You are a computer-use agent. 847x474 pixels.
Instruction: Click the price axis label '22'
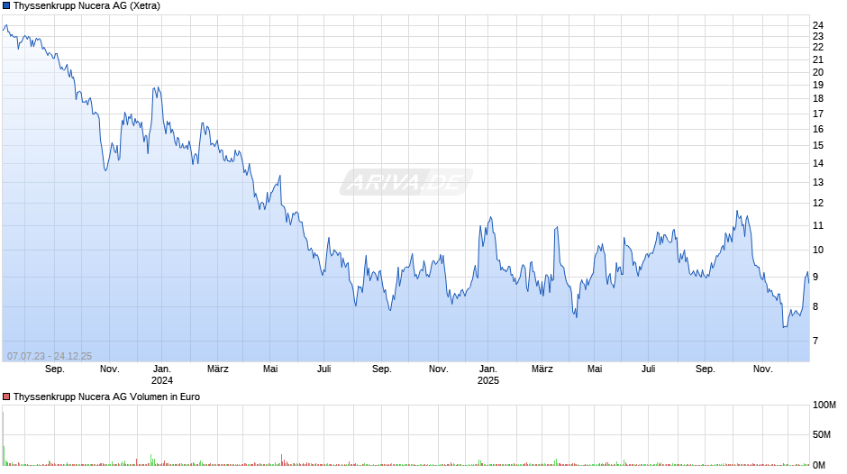point(818,48)
